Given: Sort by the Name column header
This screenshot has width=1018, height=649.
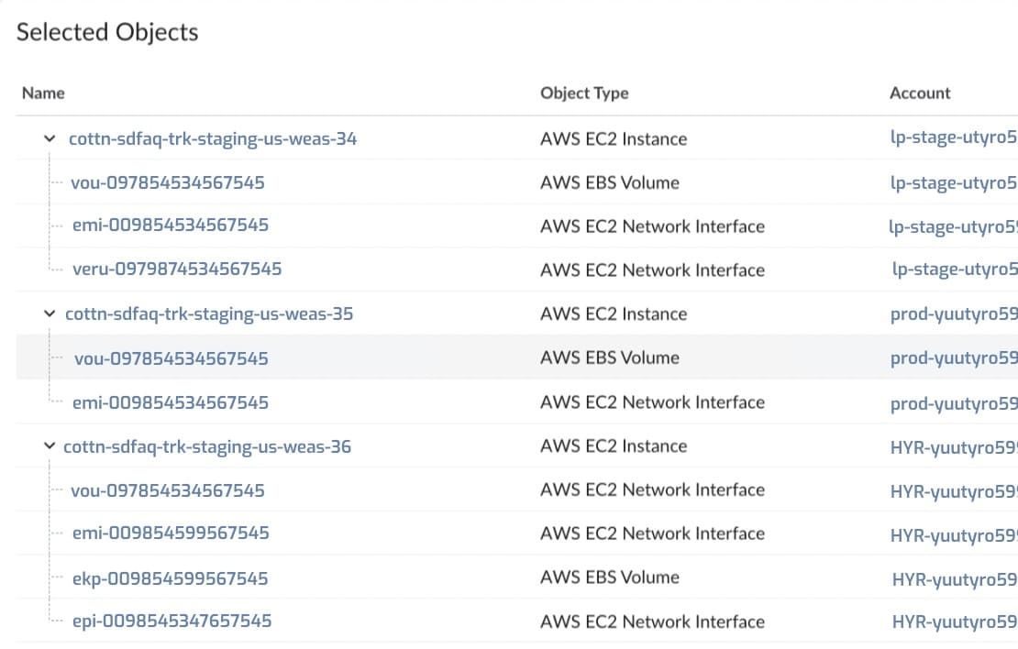Looking at the screenshot, I should (x=43, y=93).
